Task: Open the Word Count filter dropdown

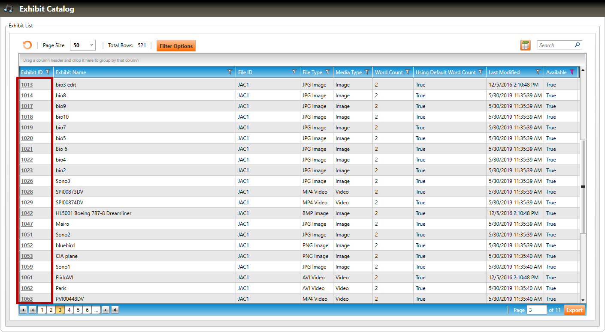Action: click(408, 72)
